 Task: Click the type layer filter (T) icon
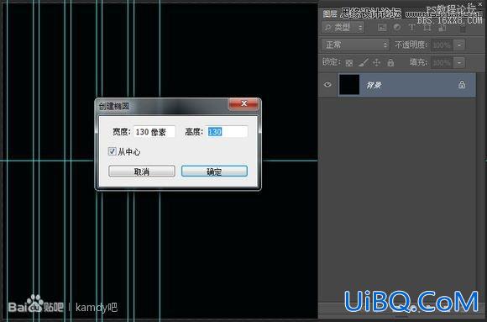point(411,28)
